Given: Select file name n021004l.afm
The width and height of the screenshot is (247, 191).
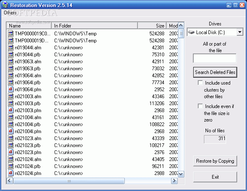Looking at the screenshot, I should click(28, 117).
